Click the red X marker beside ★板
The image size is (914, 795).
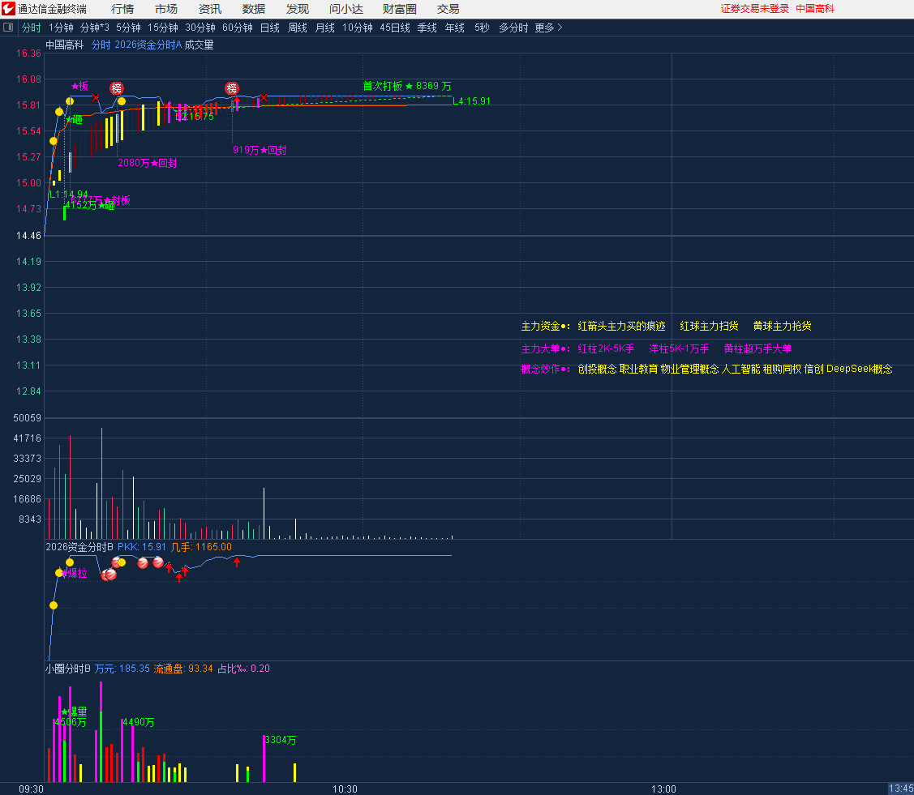pos(96,98)
